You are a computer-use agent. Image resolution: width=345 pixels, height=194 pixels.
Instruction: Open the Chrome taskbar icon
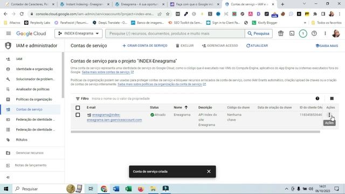point(103,189)
